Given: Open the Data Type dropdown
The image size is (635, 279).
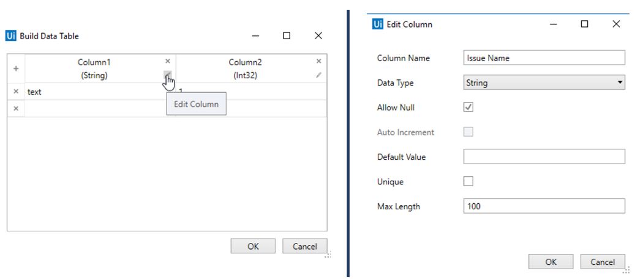Looking at the screenshot, I should coord(544,82).
